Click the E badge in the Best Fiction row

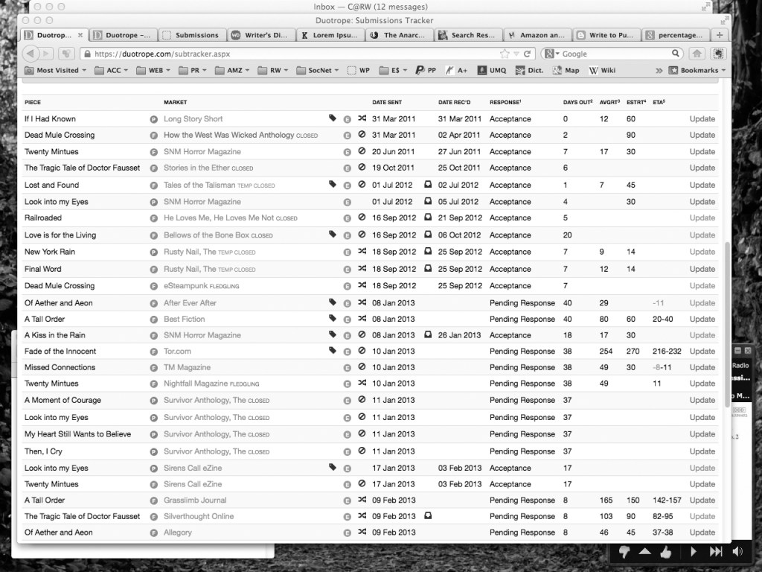(x=347, y=319)
